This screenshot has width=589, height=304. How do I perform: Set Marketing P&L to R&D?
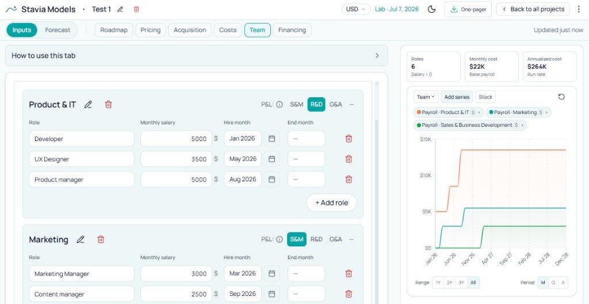(316, 240)
